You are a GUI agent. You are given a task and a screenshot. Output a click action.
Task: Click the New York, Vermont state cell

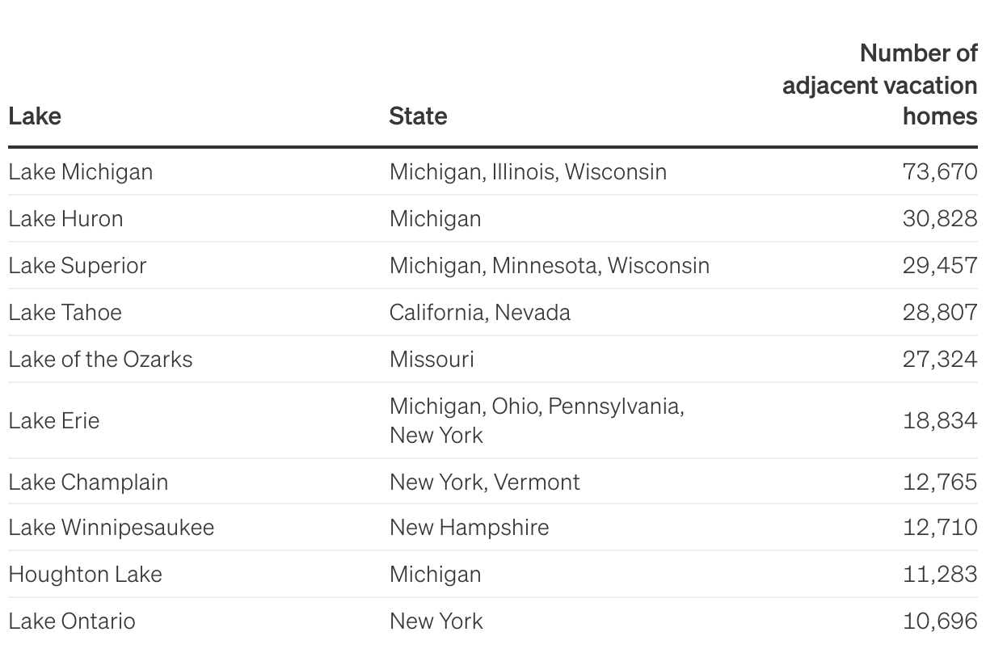(484, 482)
